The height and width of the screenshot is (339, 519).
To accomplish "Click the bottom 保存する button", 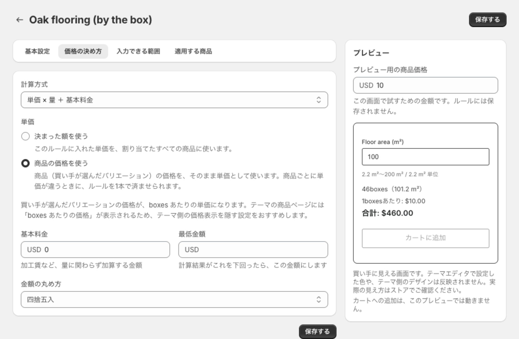I will click(x=317, y=331).
